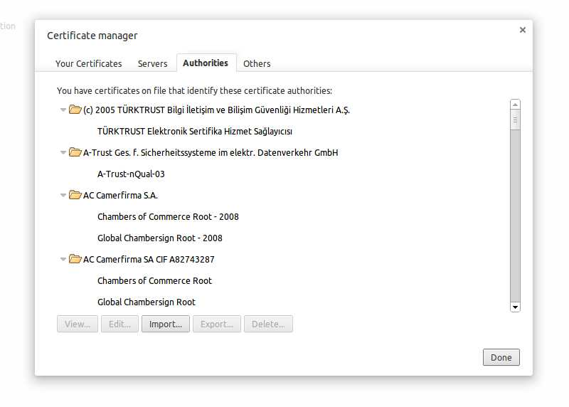Click the scrollbar down arrow
Image resolution: width=569 pixels, height=407 pixels.
coord(515,307)
